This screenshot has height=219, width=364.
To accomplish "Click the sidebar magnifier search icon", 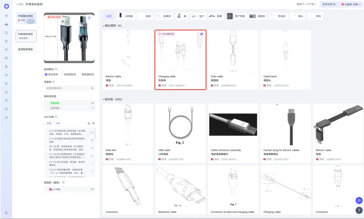I will pos(6,101).
